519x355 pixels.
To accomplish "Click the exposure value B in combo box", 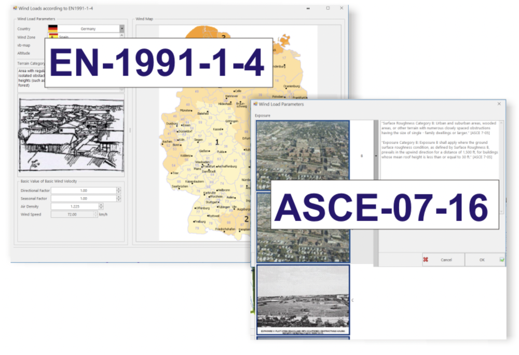I will [362, 156].
